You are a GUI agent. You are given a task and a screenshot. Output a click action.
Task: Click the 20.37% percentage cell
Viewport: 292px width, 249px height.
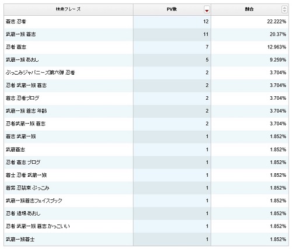(250, 34)
